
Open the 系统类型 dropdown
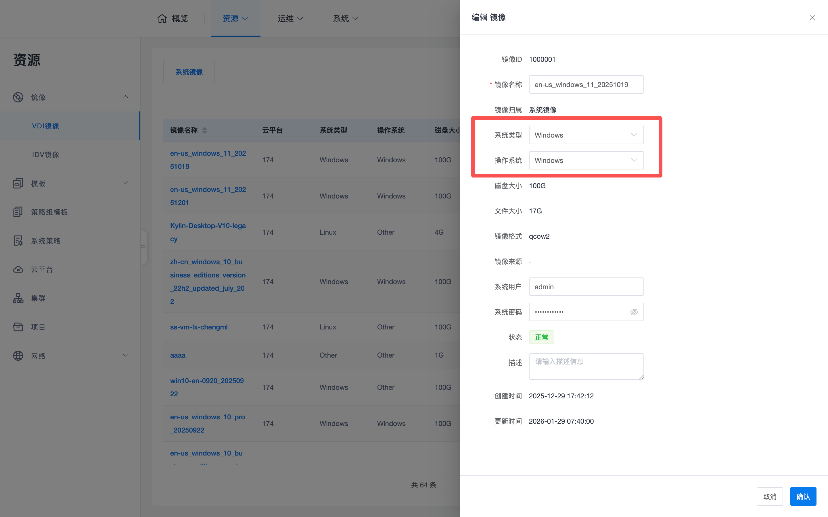click(x=586, y=135)
